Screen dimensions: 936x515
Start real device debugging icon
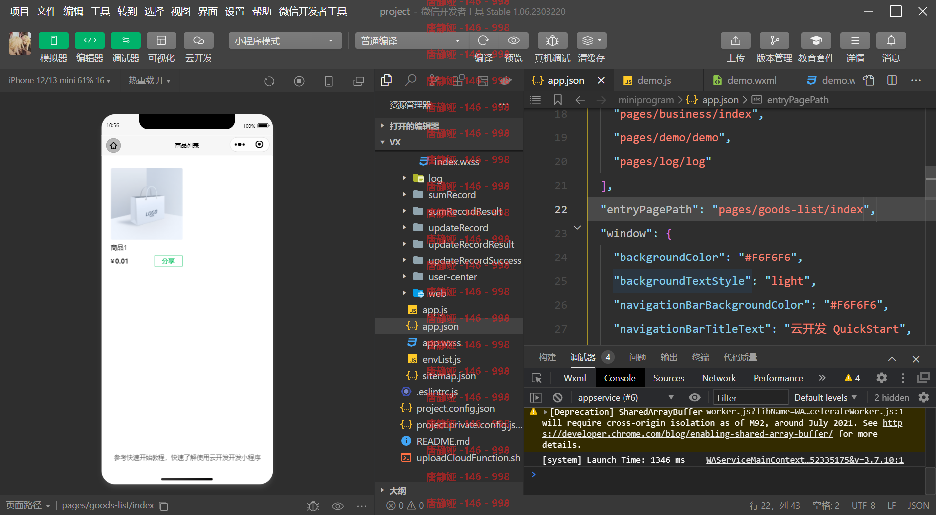tap(552, 41)
